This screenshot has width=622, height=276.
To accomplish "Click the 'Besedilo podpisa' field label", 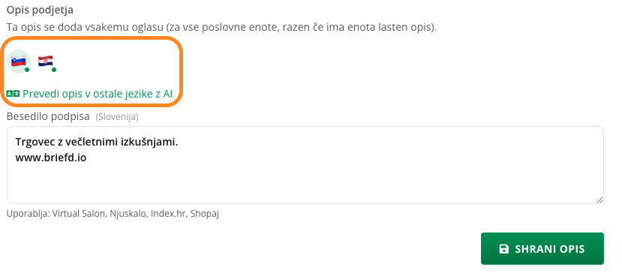I will (49, 116).
